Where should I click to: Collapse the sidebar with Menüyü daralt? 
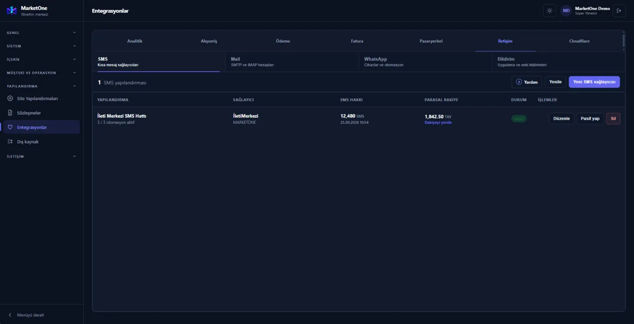pos(42,315)
